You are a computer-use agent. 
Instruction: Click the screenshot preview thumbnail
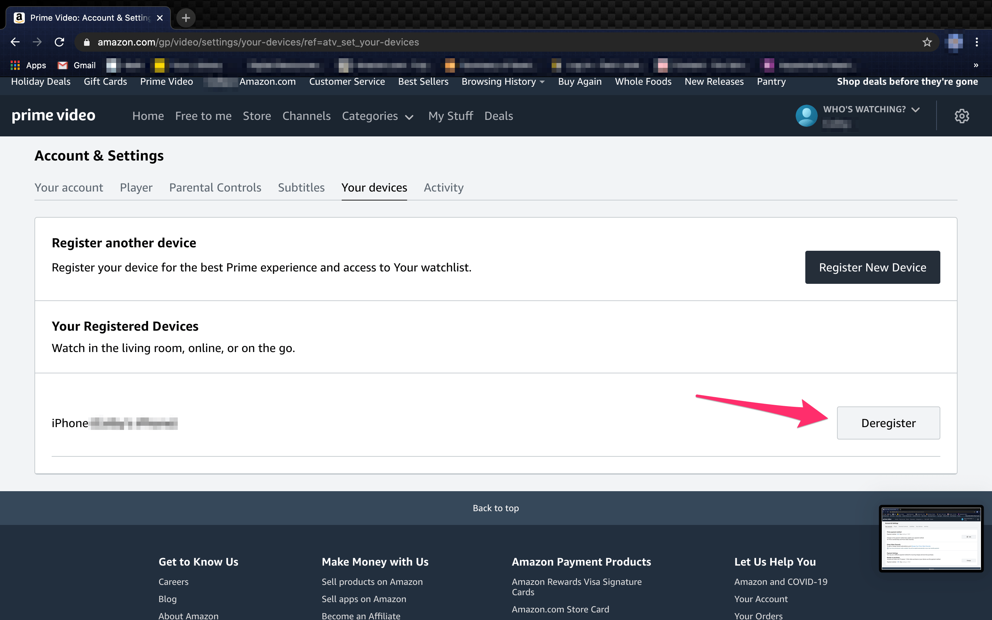point(930,538)
